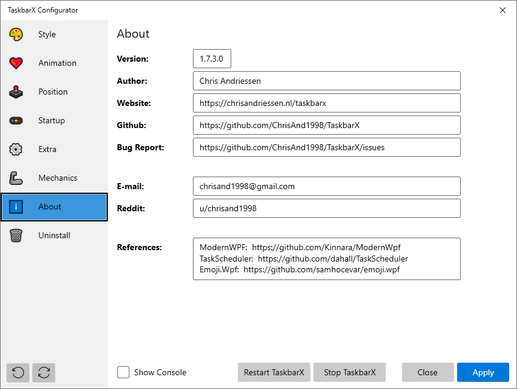Screen dimensions: 517x389
Task: Click the Emoji.Wpf reference line
Action: click(300, 270)
